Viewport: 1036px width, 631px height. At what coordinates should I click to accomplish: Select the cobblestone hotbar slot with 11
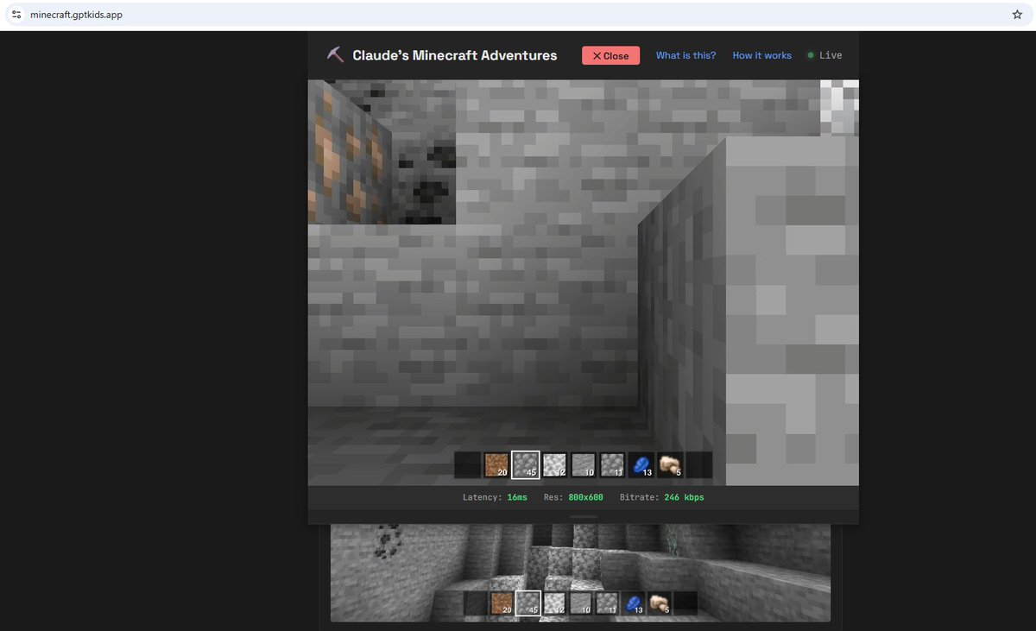(x=612, y=465)
